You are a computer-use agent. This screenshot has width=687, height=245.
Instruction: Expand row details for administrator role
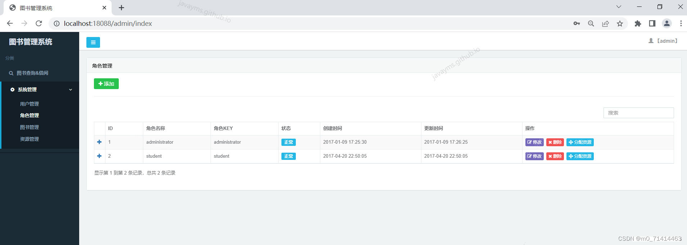(x=99, y=142)
